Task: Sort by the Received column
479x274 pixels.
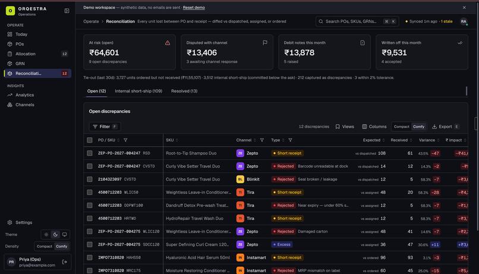Action: click(401, 140)
